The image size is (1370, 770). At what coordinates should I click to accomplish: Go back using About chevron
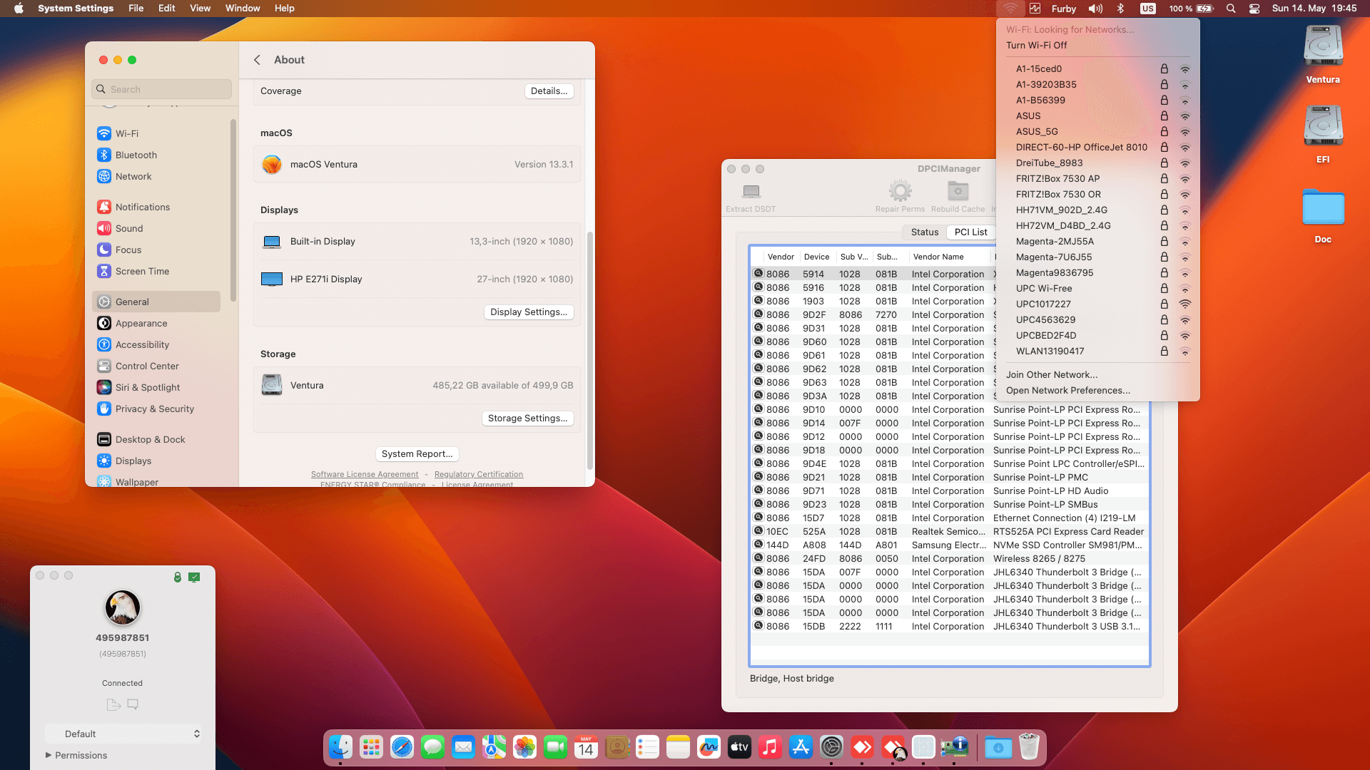coord(257,60)
